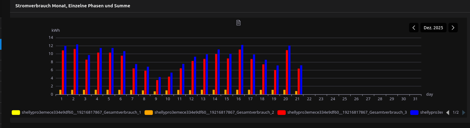Screen dimensions: 470x128
Task: Open the chart data view document icon
Action: pos(239,23)
